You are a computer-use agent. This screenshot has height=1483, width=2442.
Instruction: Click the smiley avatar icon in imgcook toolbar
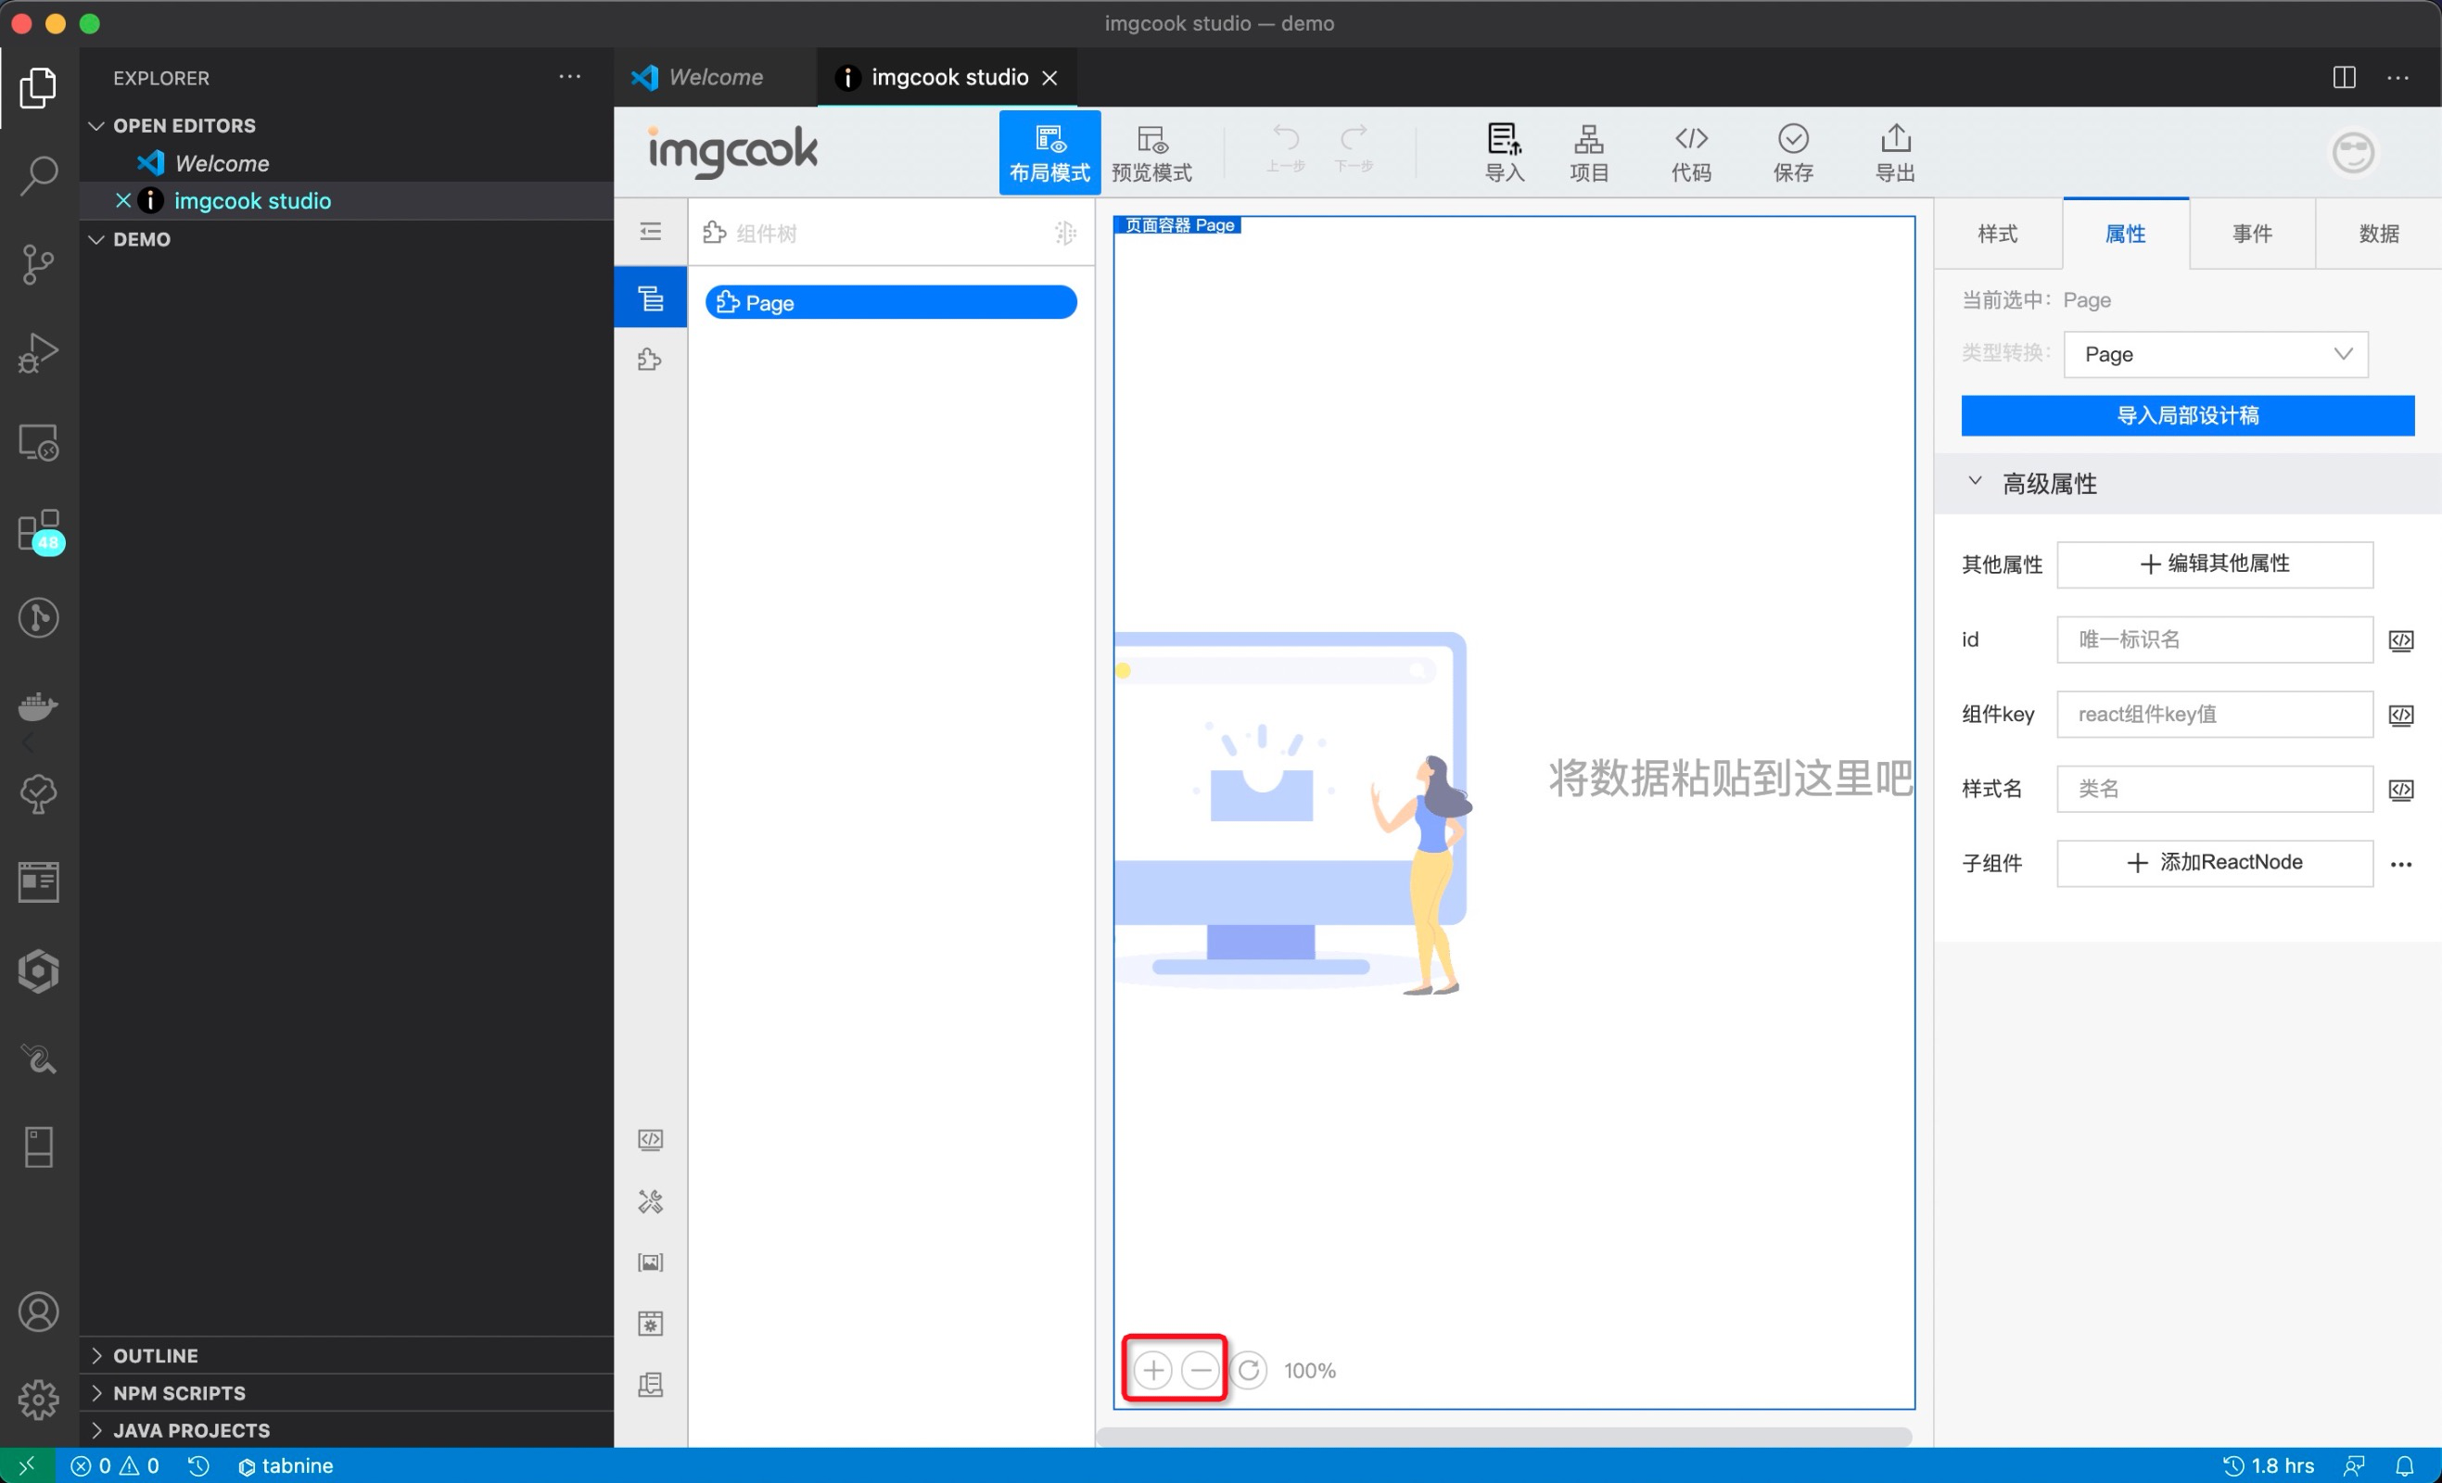tap(2353, 153)
